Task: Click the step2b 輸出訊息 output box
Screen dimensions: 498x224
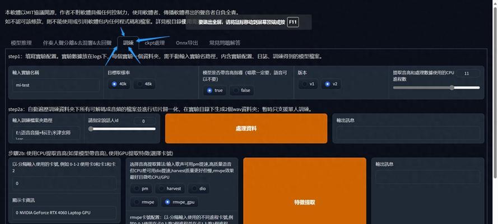Action: [x=427, y=177]
